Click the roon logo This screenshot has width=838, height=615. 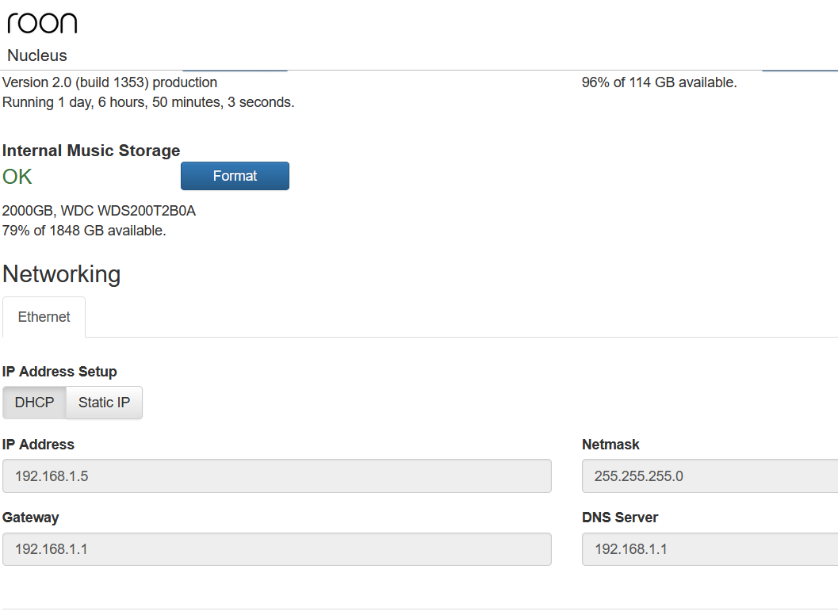tap(41, 23)
